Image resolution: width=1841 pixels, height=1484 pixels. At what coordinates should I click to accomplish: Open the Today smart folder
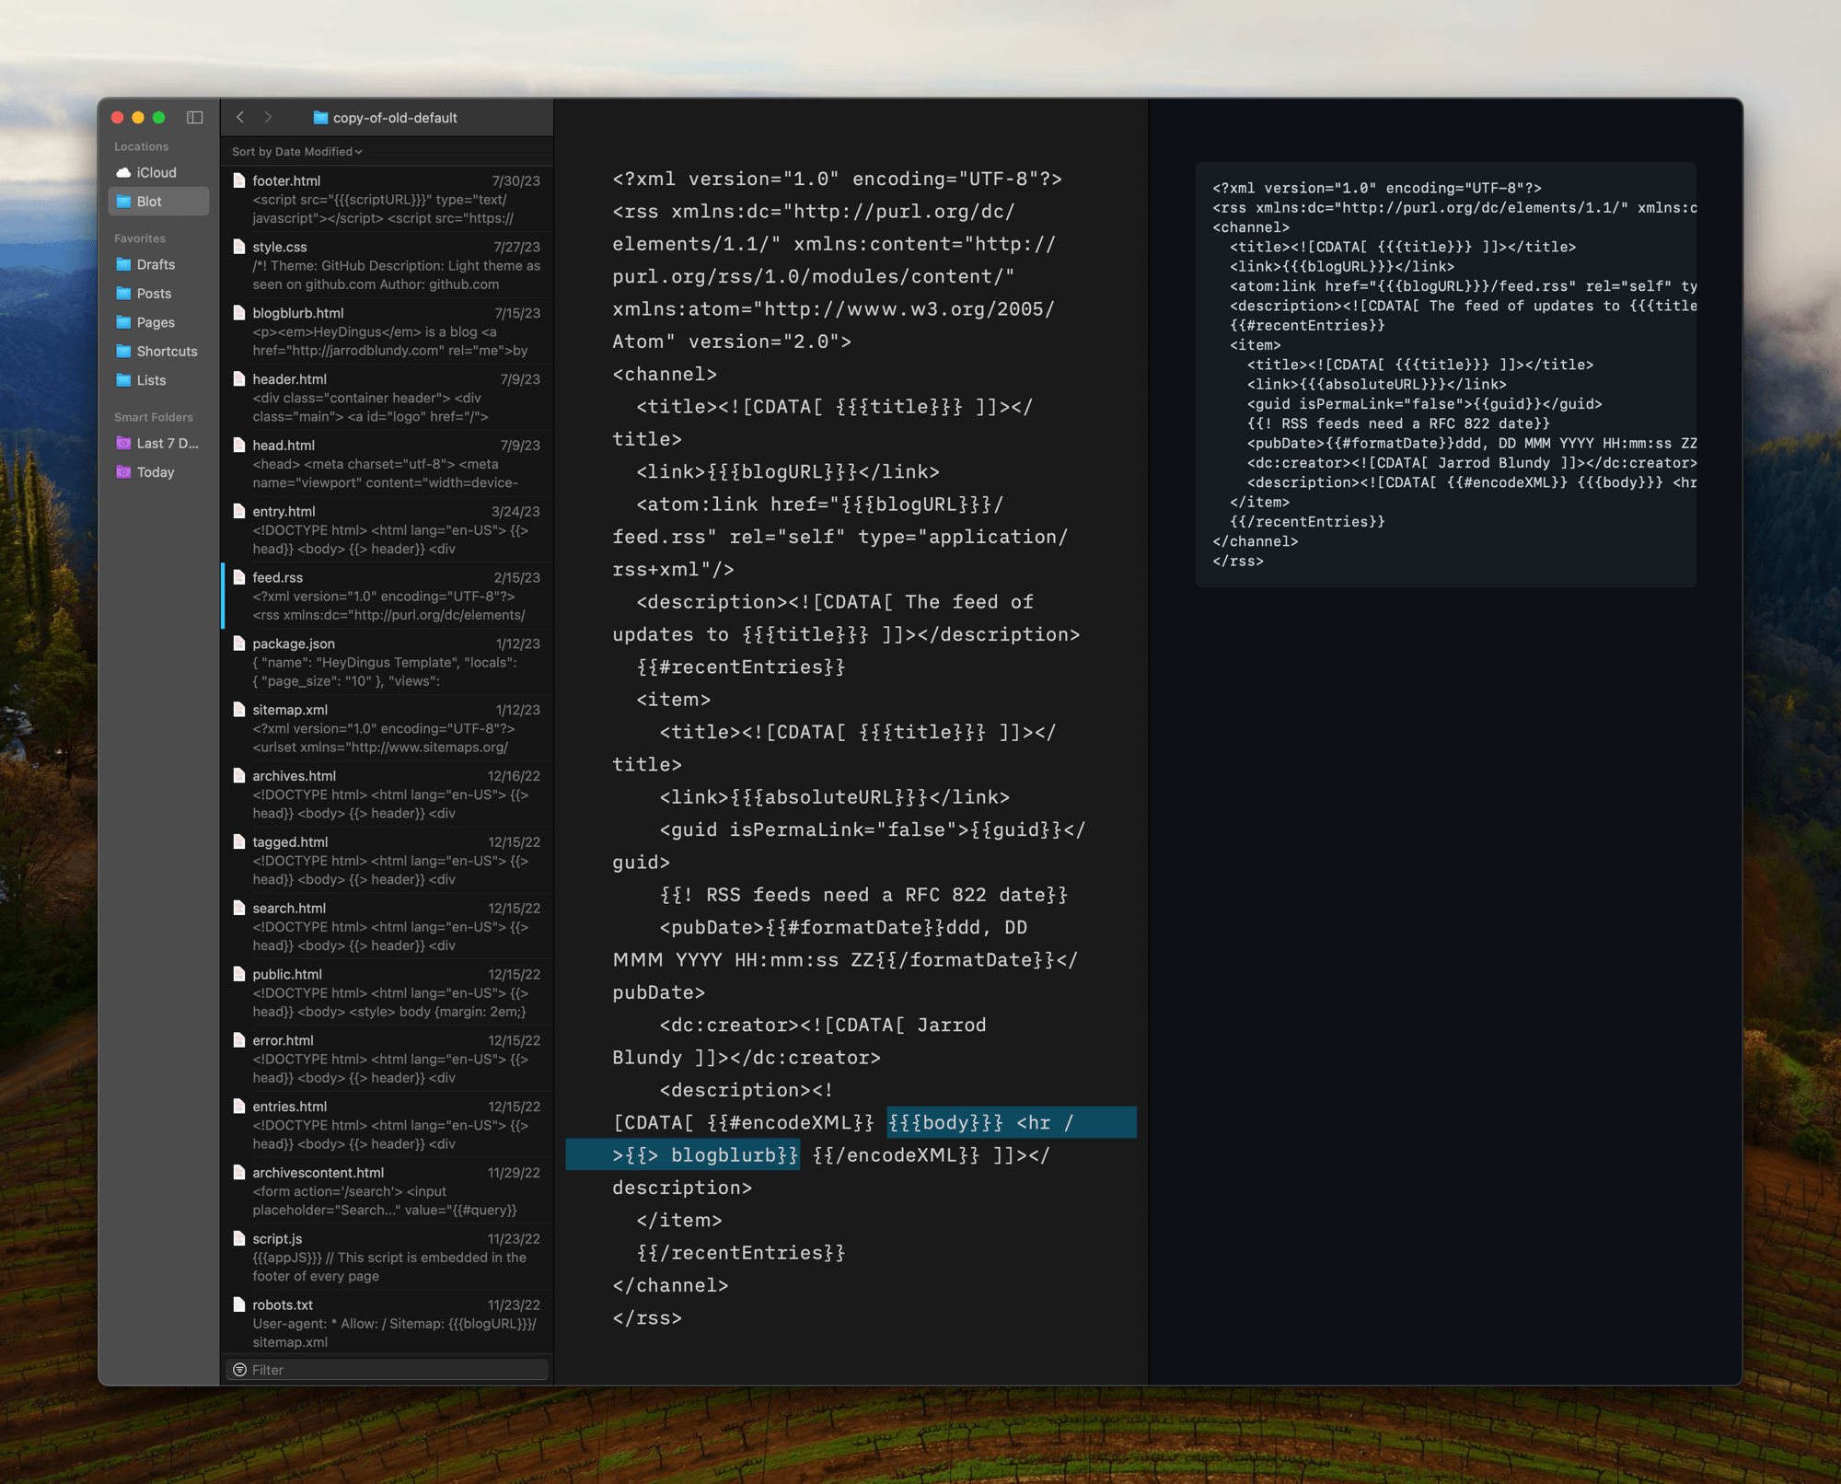point(158,472)
